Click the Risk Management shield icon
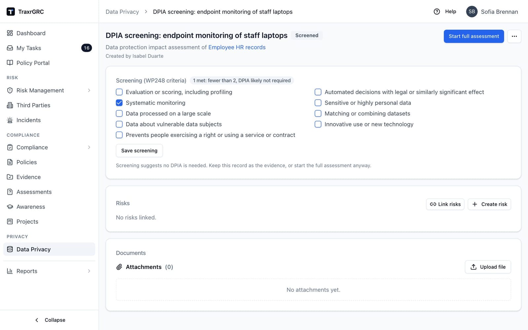528x330 pixels. coord(10,90)
